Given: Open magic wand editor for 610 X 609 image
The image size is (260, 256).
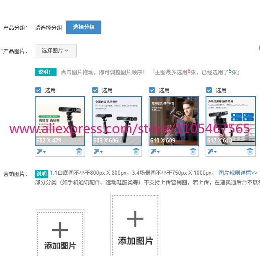Looking at the screenshot, I should tap(153, 151).
